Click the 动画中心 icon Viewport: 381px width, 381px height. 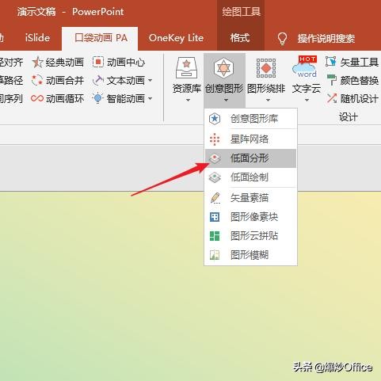click(98, 62)
